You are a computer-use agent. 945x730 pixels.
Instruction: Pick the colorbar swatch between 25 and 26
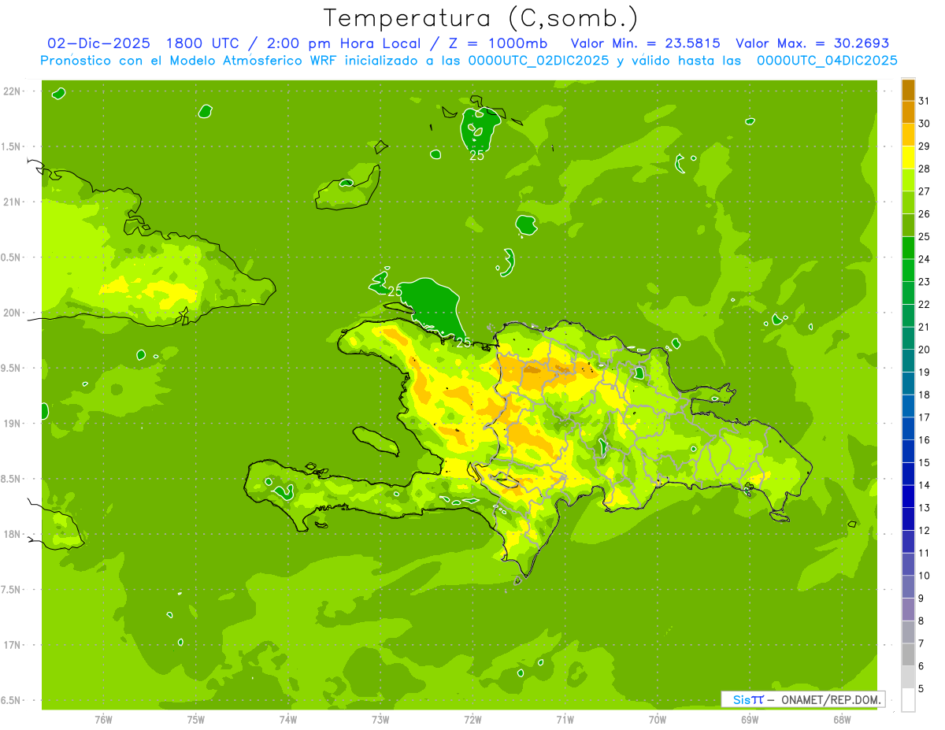click(x=908, y=225)
